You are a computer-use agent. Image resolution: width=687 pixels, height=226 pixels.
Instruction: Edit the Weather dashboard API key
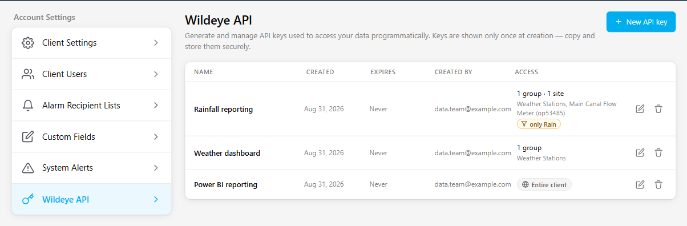[x=640, y=153]
